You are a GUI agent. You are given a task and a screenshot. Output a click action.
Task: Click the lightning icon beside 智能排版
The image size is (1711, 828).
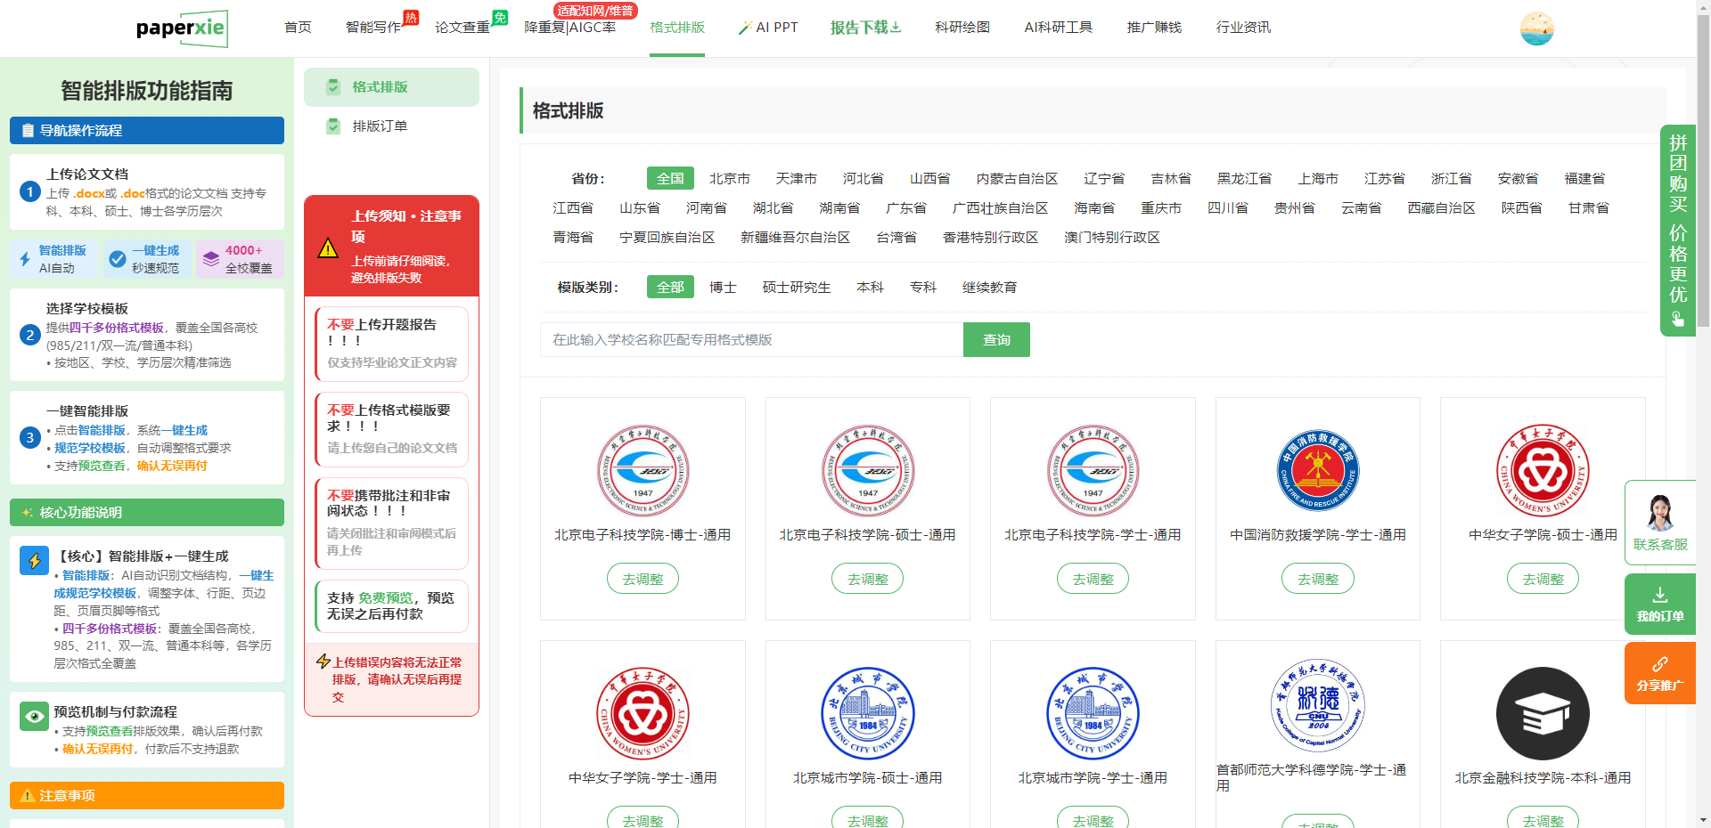(25, 259)
